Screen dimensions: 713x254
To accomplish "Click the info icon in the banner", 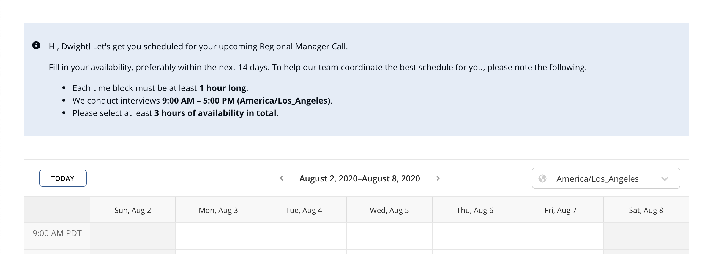I will [36, 45].
